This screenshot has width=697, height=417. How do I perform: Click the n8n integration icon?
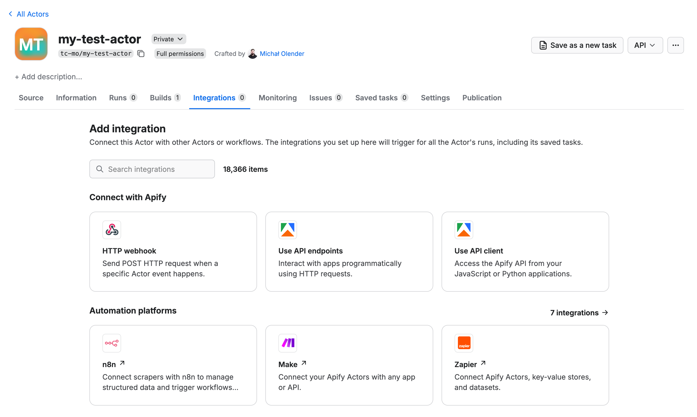point(111,343)
